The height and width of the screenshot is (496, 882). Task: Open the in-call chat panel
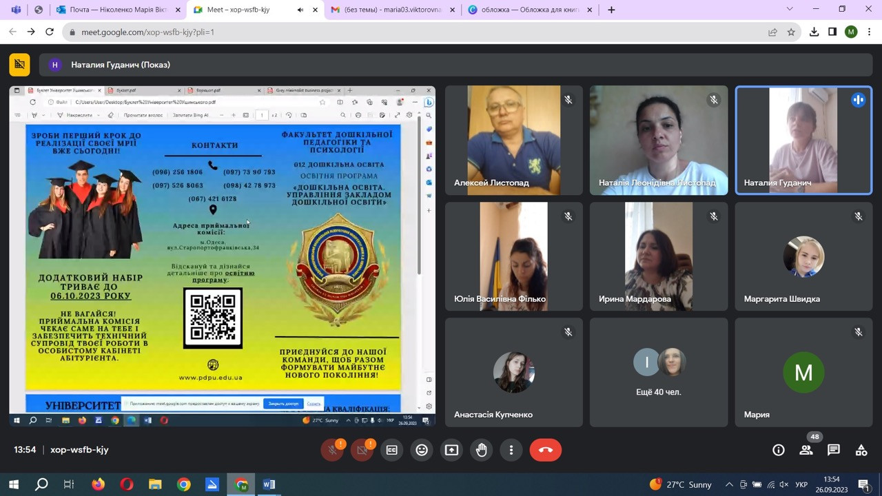pos(834,450)
